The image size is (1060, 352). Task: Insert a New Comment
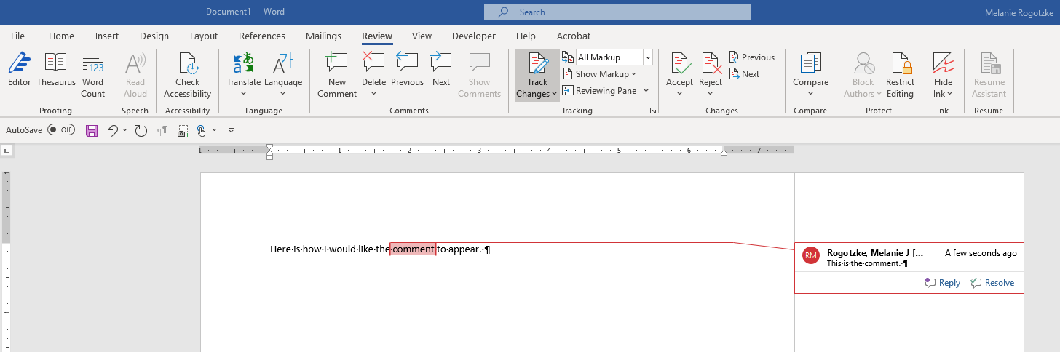pos(337,75)
